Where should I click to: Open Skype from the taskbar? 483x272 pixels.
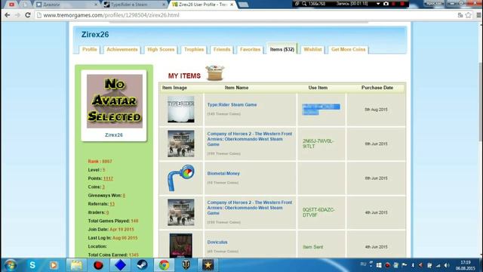pos(32,265)
